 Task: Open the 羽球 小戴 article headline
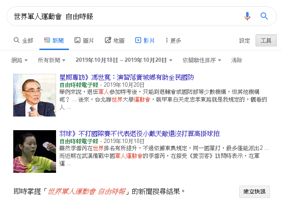pos(140,134)
